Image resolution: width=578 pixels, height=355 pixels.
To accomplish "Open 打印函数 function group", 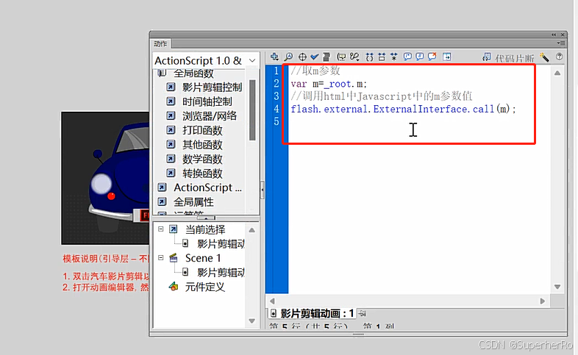I will click(202, 130).
